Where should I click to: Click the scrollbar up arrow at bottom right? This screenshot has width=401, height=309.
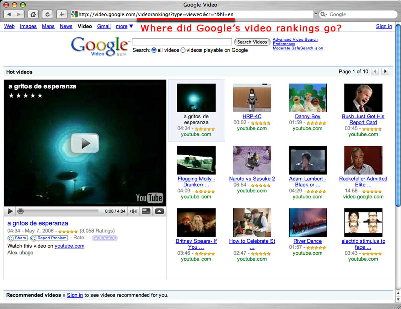pos(398,293)
